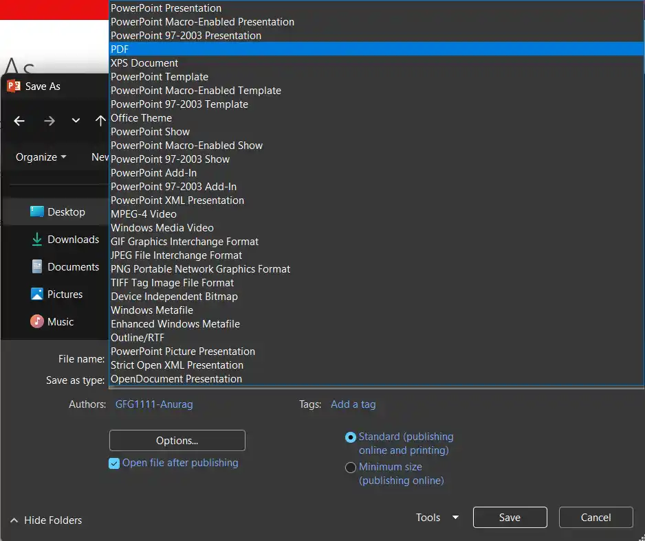
Task: Select Minimum size publishing online option
Action: coord(351,468)
